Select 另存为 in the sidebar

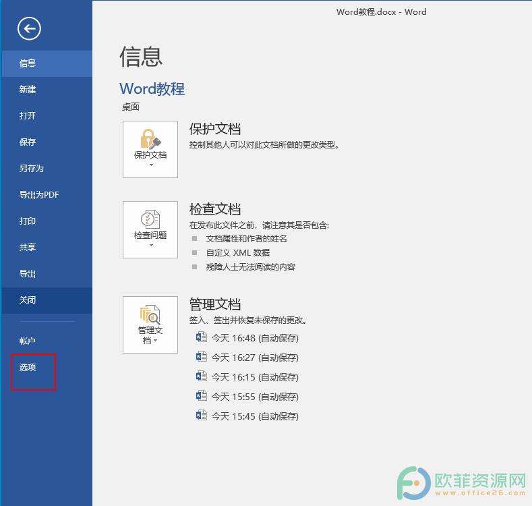tap(47, 169)
